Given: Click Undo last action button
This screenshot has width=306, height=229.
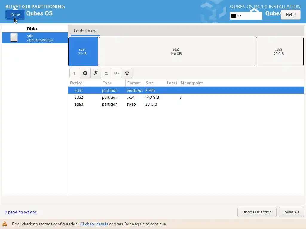Looking at the screenshot, I should (x=257, y=212).
